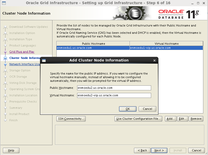
Task: Click the Installation Option step
Action: click(22, 33)
